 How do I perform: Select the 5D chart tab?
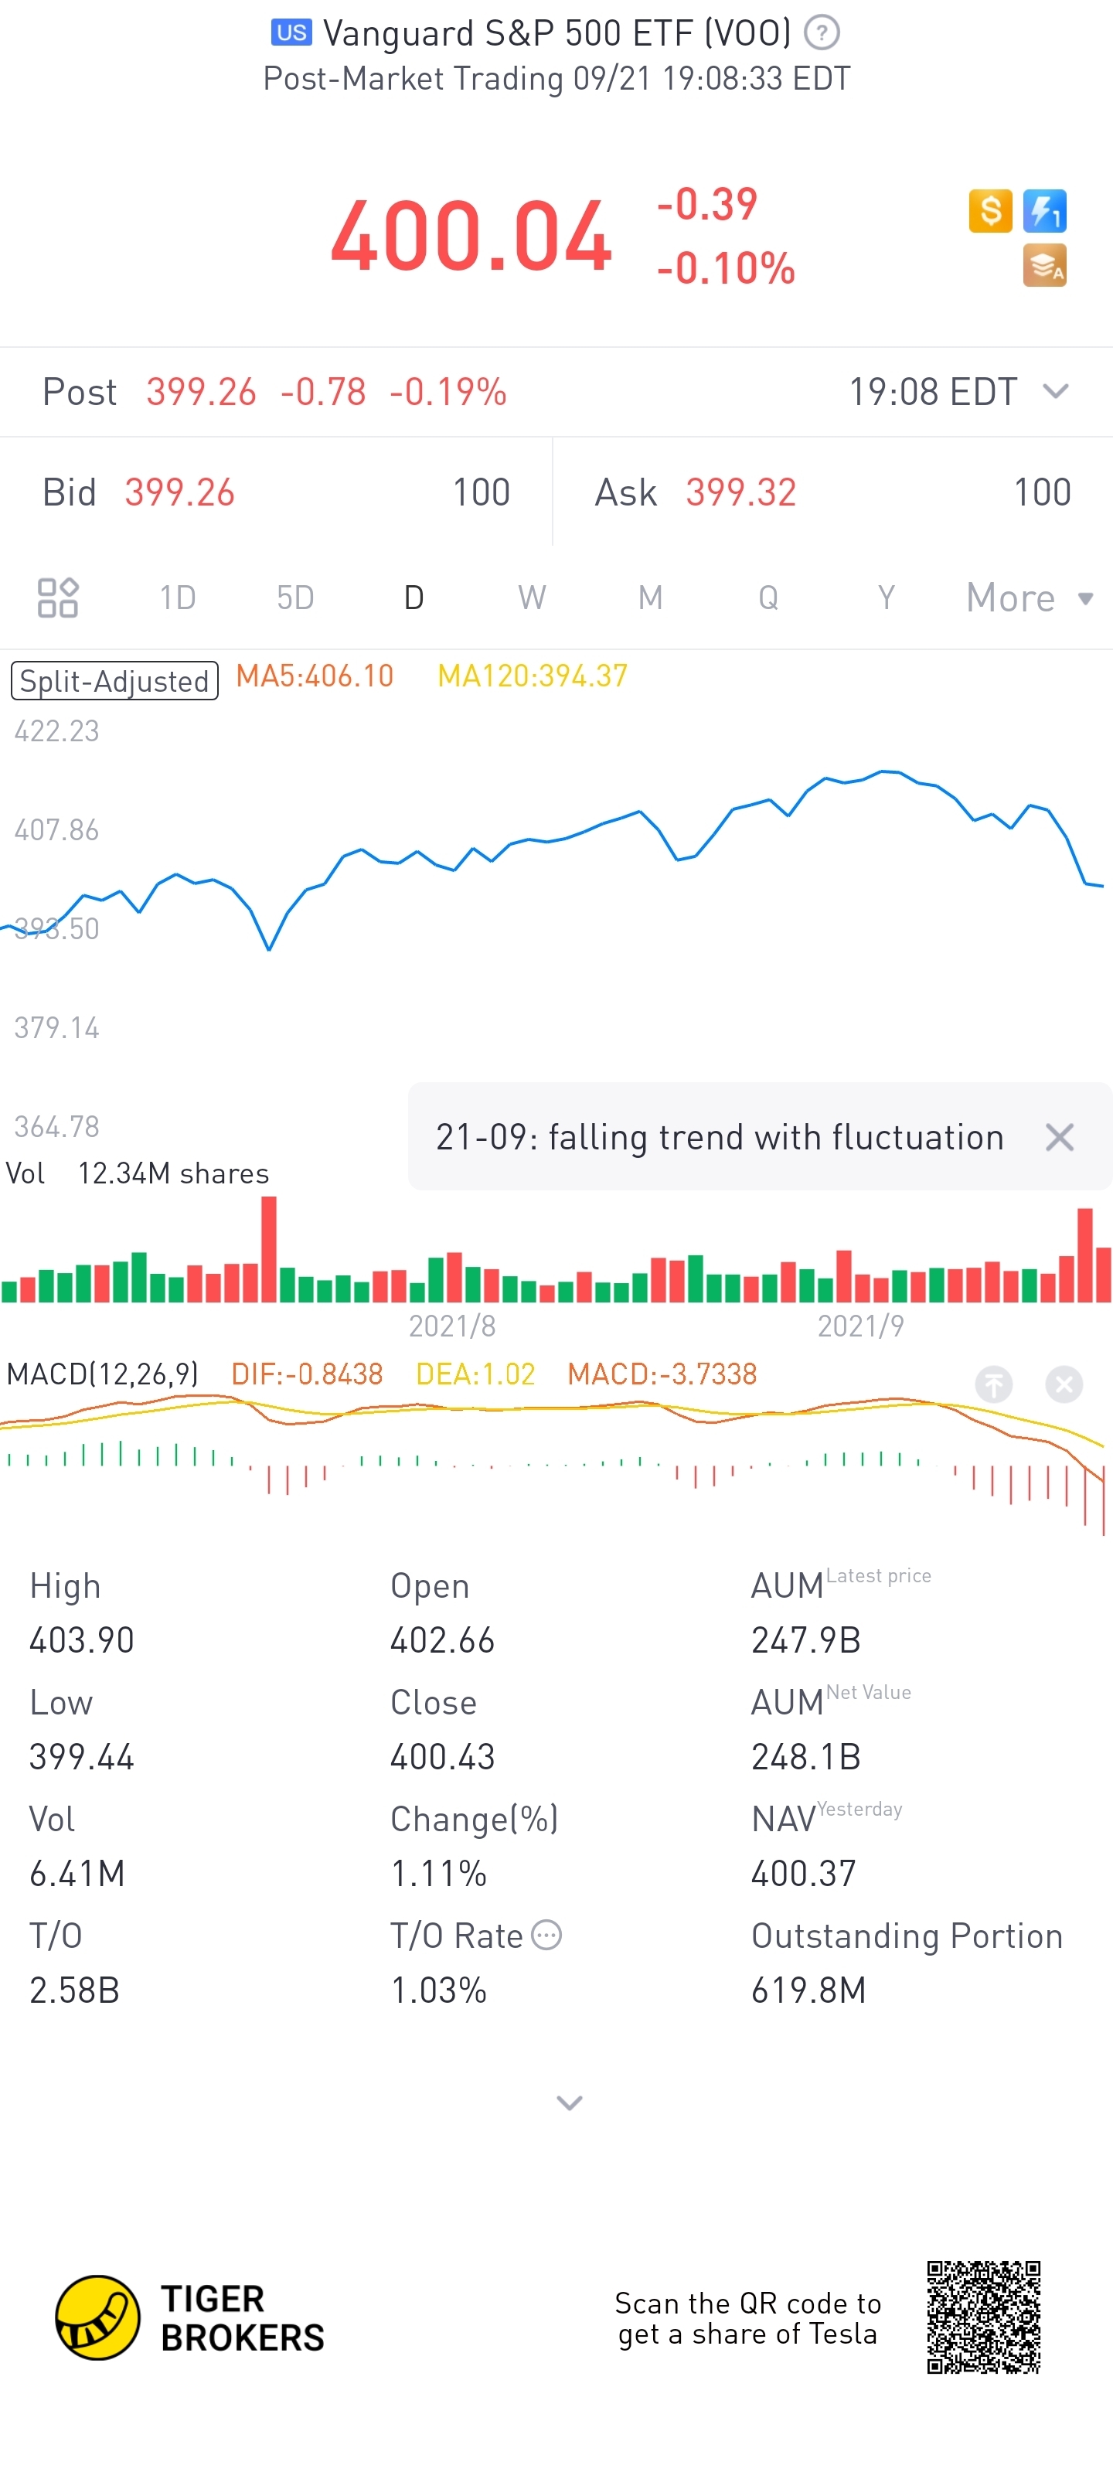click(x=295, y=598)
